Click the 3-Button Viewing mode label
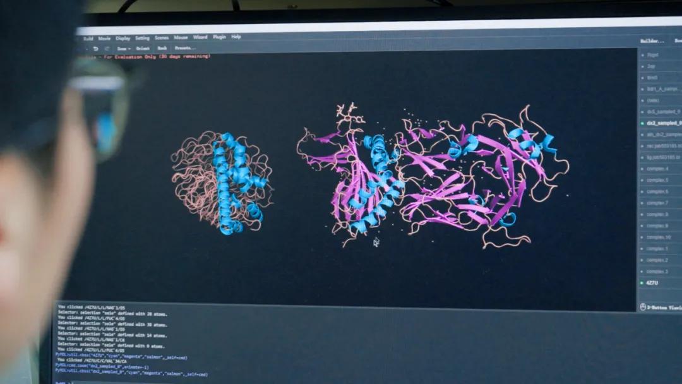Screen dimensions: 682x384 point(664,308)
